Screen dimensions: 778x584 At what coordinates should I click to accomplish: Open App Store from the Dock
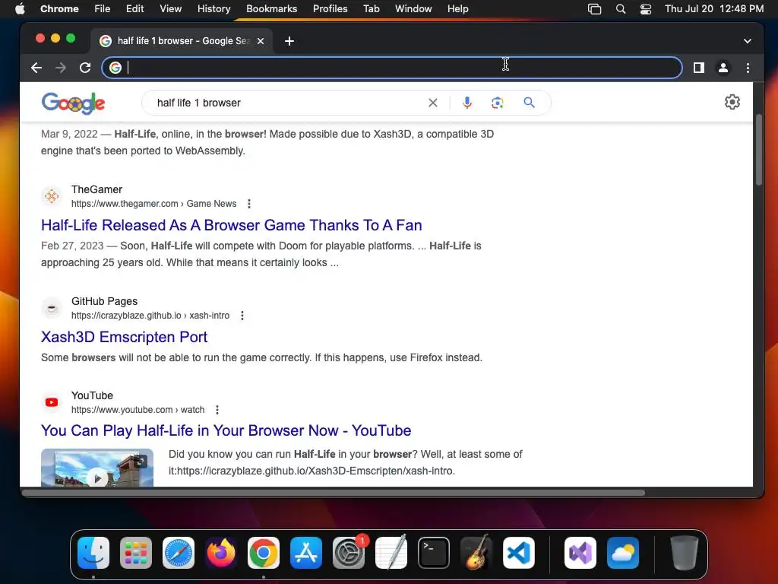tap(306, 553)
